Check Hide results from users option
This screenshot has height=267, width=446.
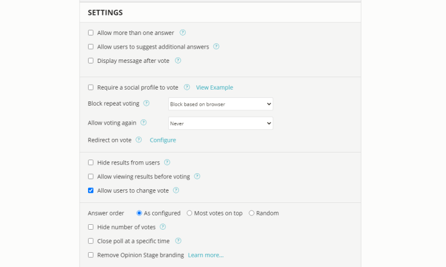[91, 162]
